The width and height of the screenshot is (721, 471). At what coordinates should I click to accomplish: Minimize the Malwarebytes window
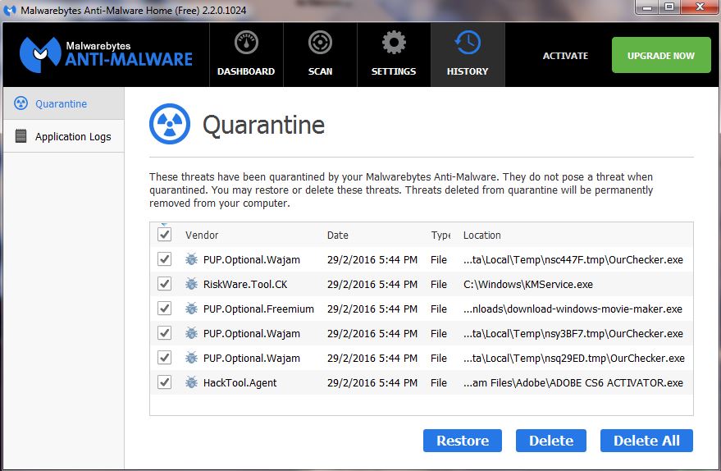647,7
